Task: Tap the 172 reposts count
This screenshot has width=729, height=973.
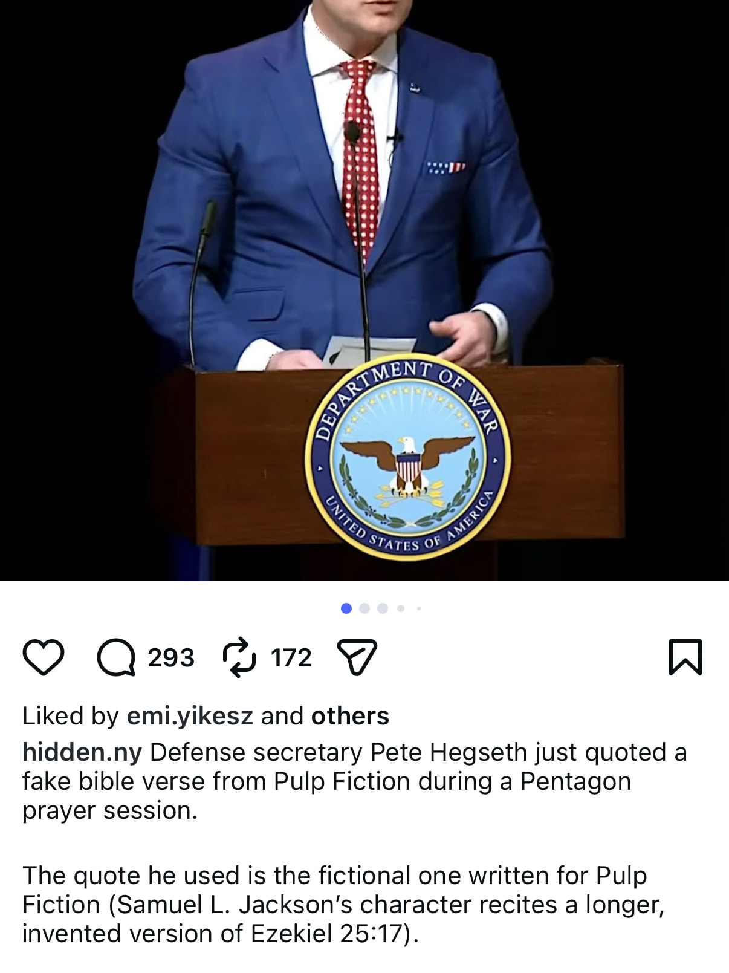Action: tap(291, 657)
